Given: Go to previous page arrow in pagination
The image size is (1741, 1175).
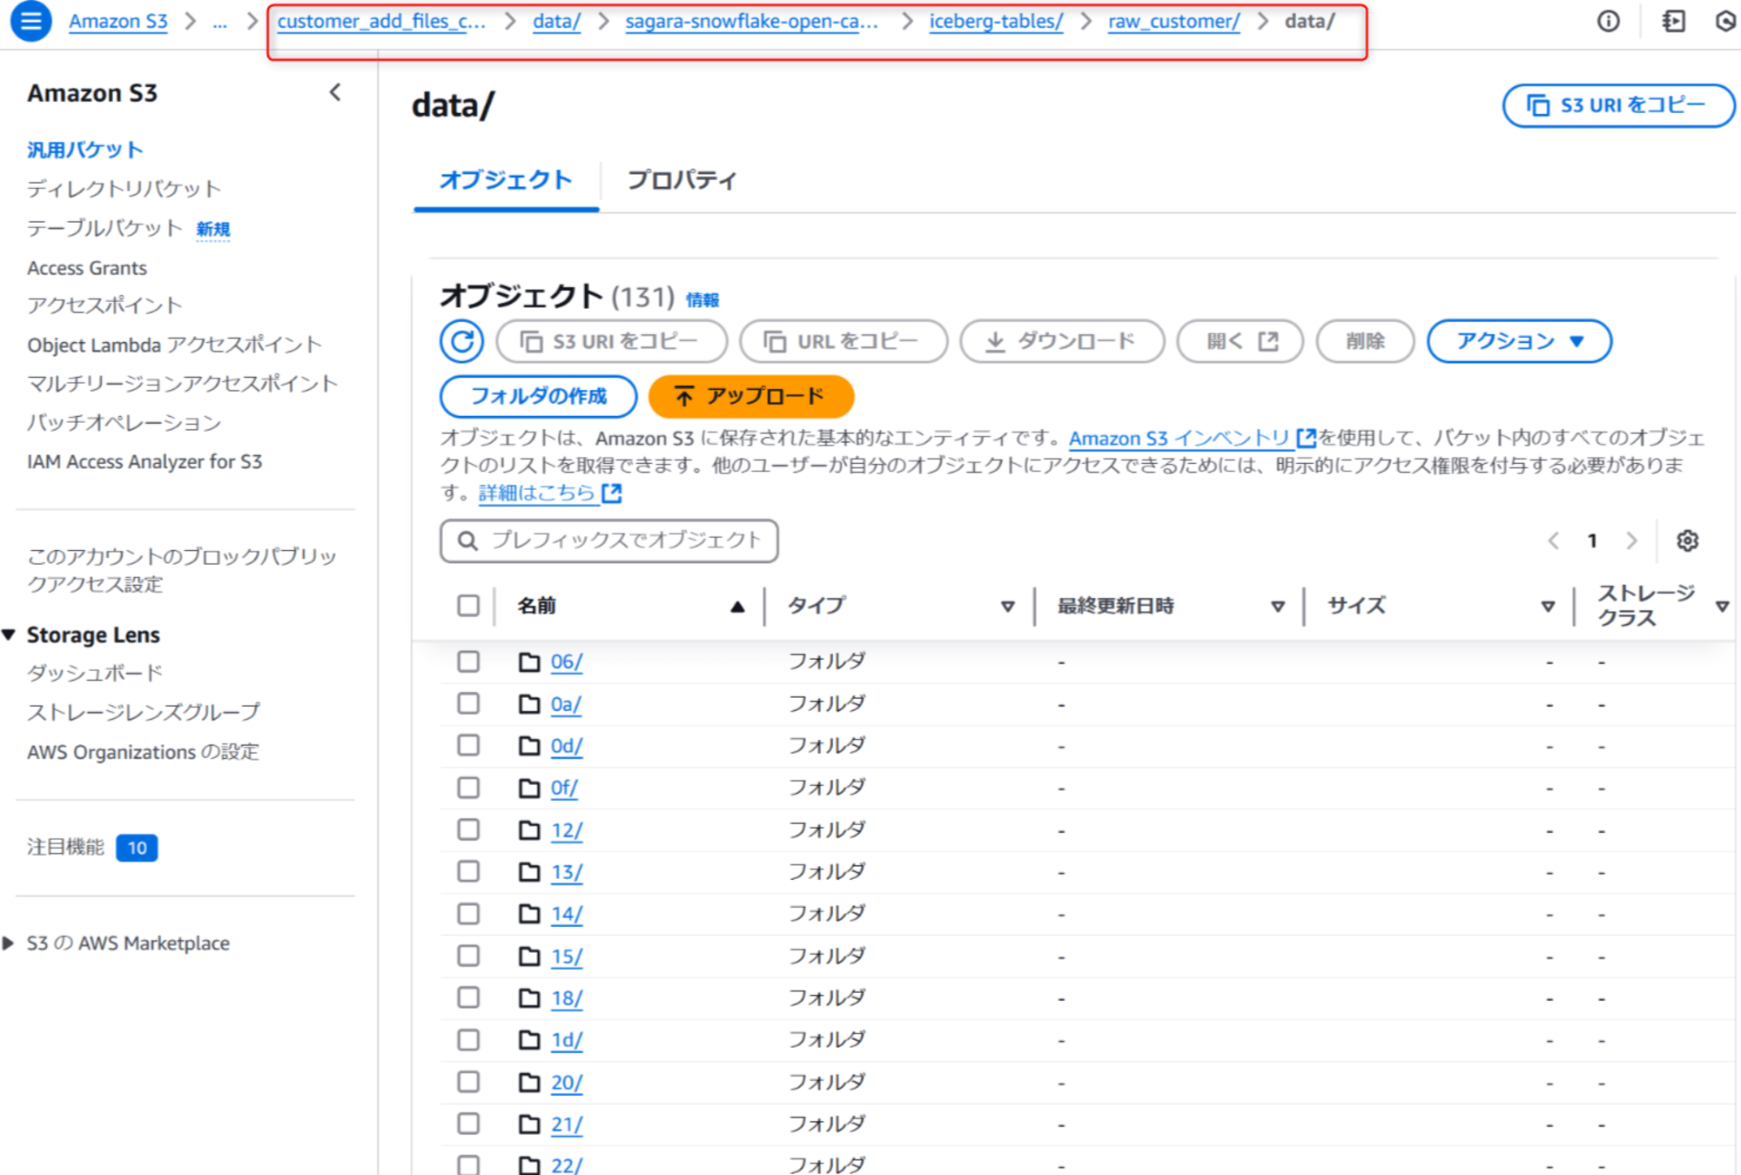Looking at the screenshot, I should click(x=1553, y=540).
